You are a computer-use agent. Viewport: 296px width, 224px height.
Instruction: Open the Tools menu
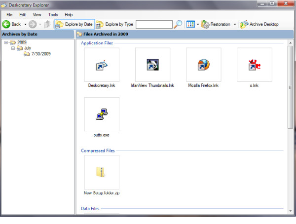pos(53,15)
